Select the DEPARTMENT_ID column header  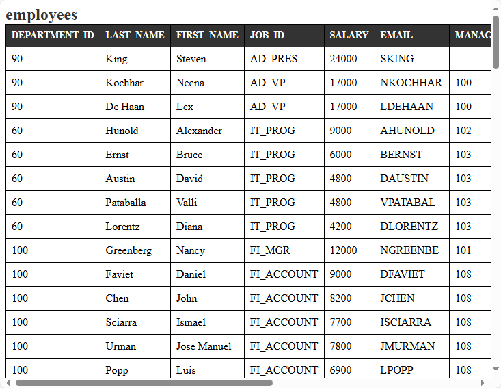point(53,35)
